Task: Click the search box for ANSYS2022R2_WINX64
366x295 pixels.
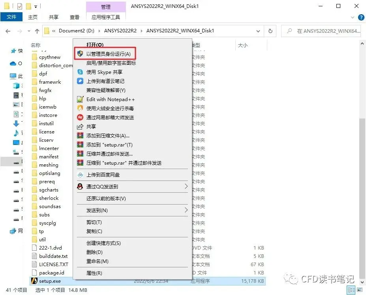Action: tap(321, 31)
